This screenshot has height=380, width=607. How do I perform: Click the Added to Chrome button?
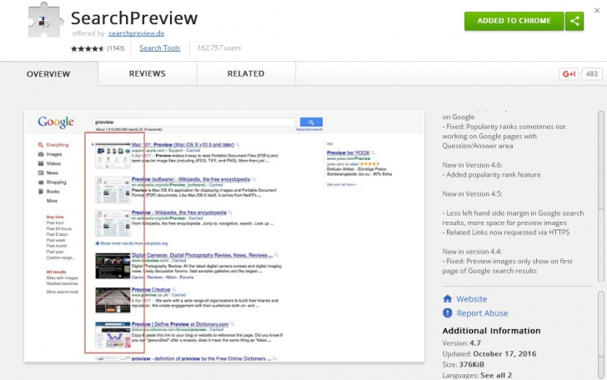514,21
